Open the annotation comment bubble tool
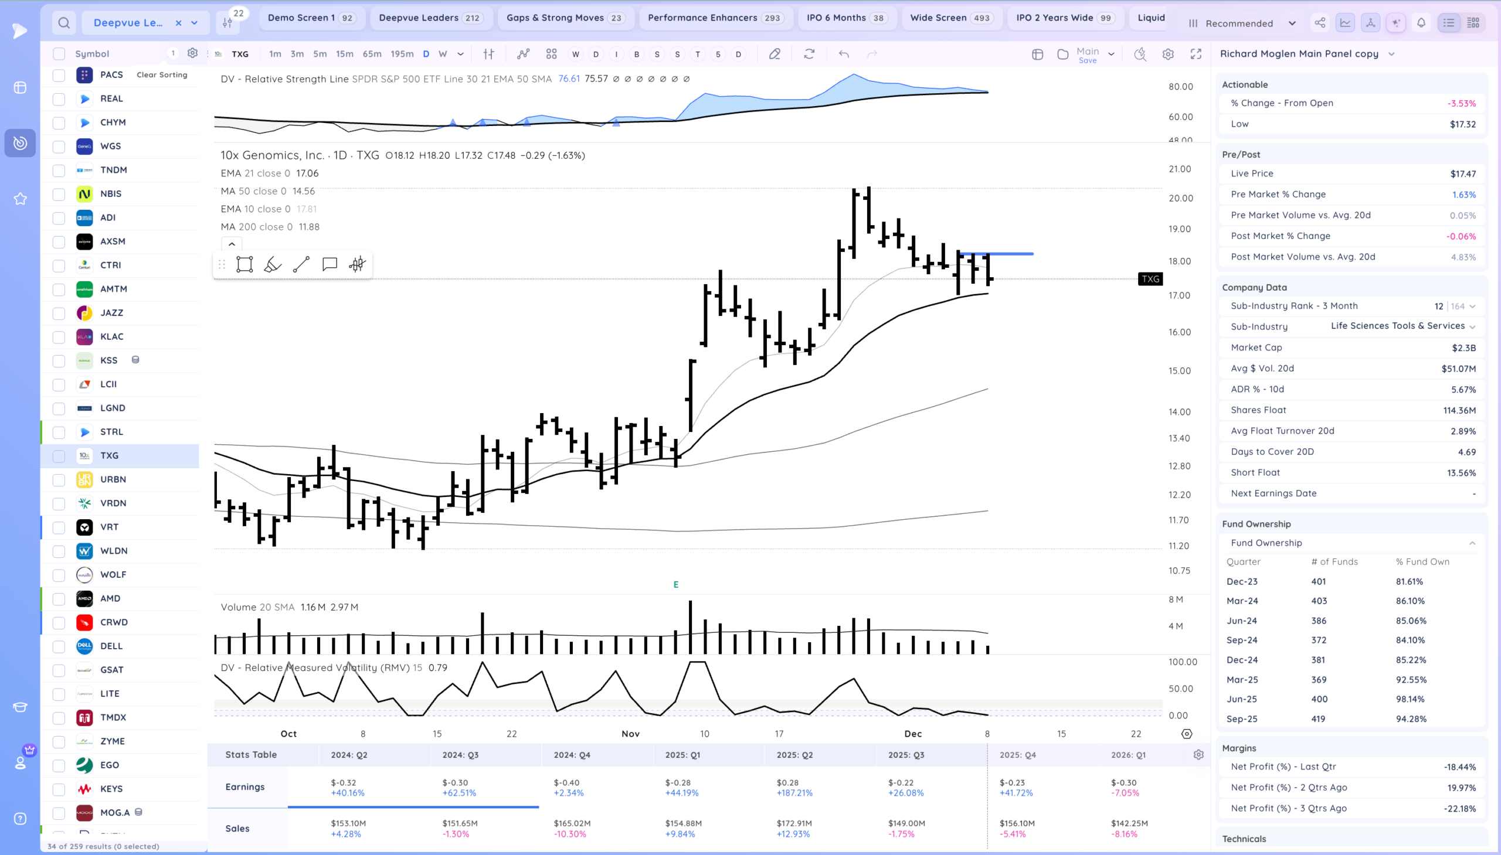This screenshot has width=1501, height=855. pyautogui.click(x=330, y=264)
